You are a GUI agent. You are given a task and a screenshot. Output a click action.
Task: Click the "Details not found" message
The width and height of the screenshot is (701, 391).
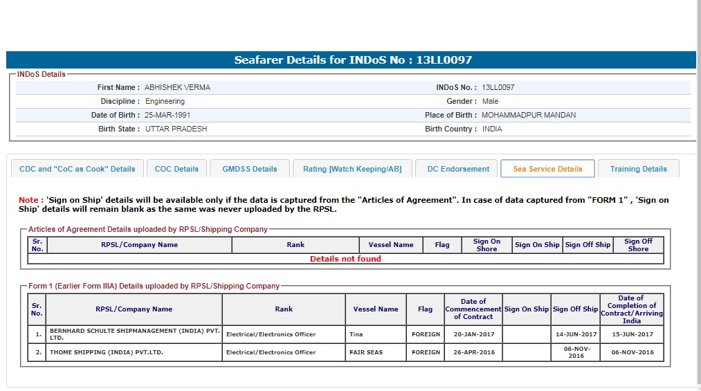pyautogui.click(x=345, y=259)
